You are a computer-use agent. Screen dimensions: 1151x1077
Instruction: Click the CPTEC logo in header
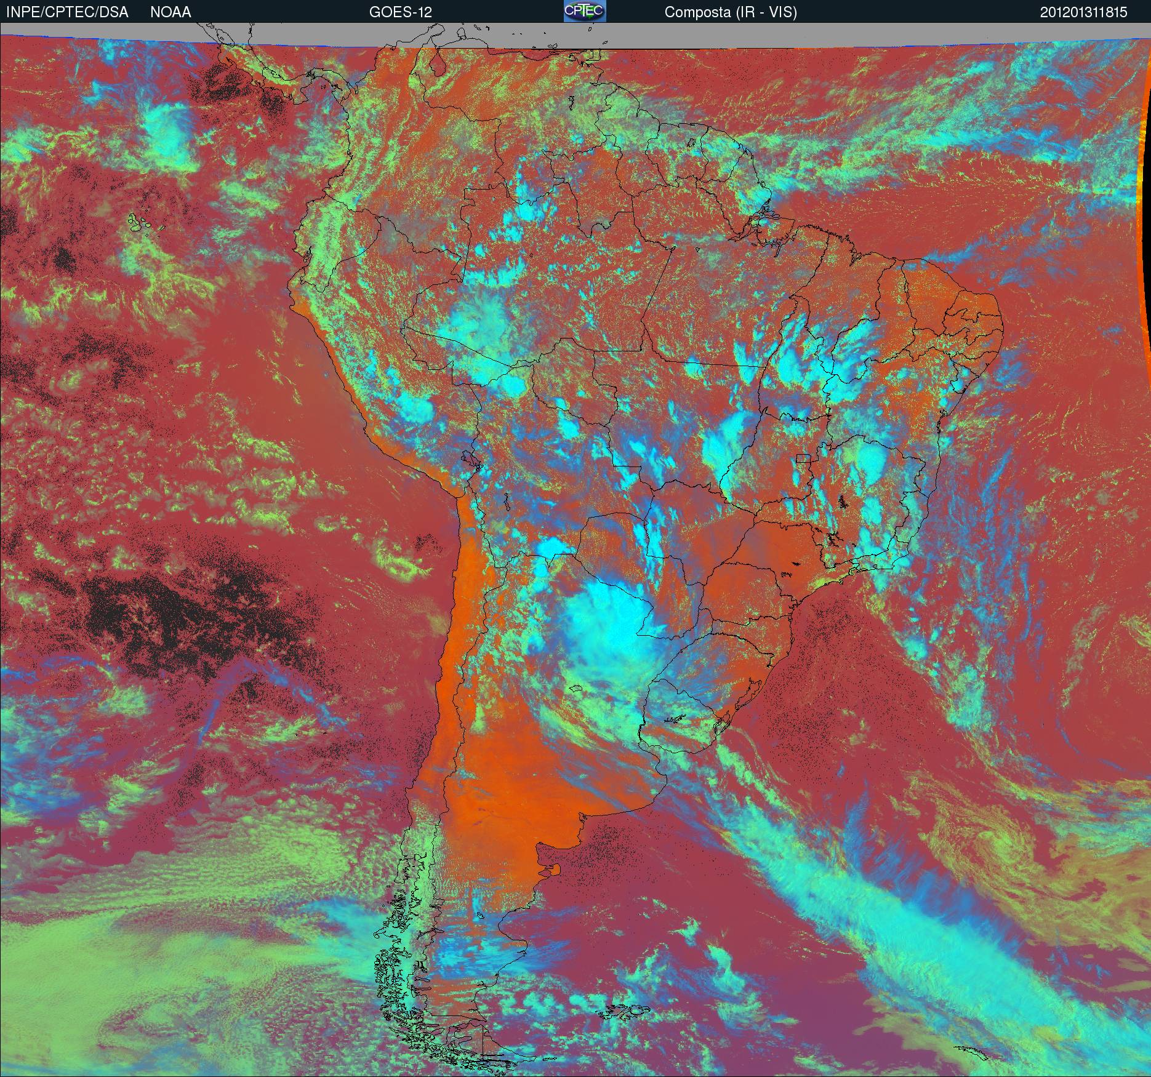click(x=585, y=11)
